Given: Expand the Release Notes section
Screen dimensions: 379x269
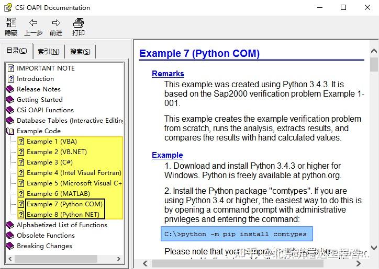Looking at the screenshot, I should pos(39,89).
